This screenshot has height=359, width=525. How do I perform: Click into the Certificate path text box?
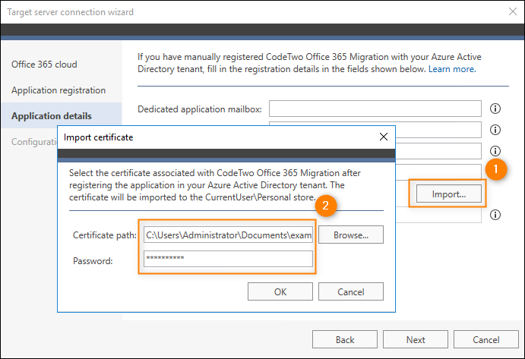(x=228, y=235)
